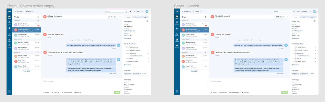Collapse Dashboard page view in left frame
The width and height of the screenshot is (325, 102).
pos(148,53)
